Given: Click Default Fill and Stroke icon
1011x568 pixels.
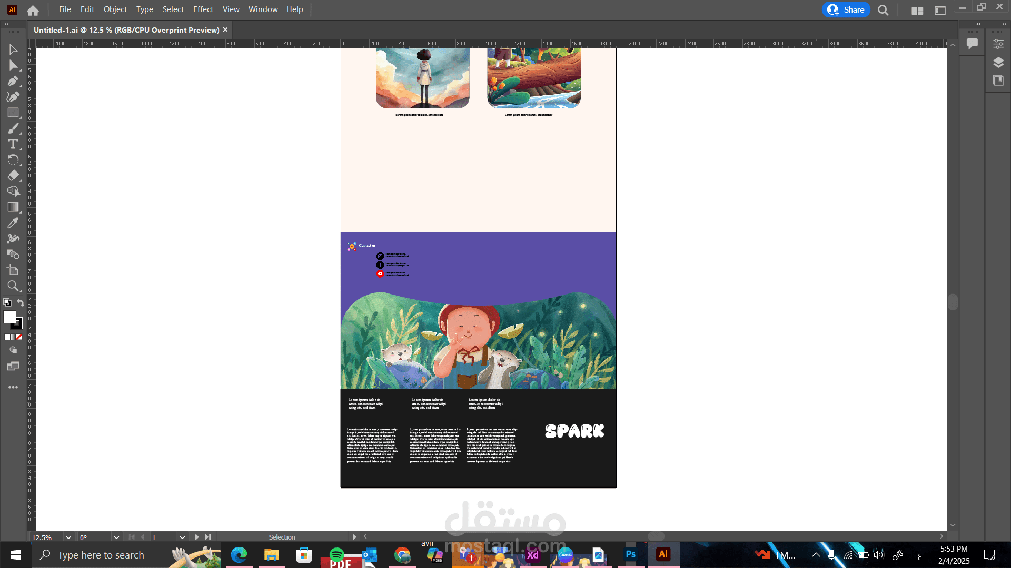Looking at the screenshot, I should pyautogui.click(x=7, y=302).
